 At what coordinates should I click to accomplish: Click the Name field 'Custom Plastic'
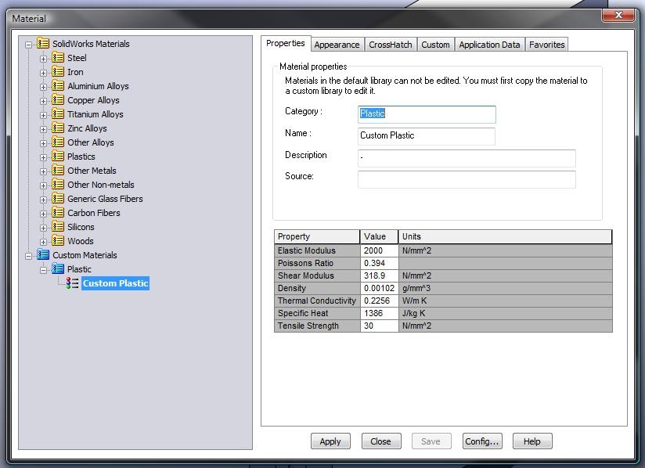427,135
